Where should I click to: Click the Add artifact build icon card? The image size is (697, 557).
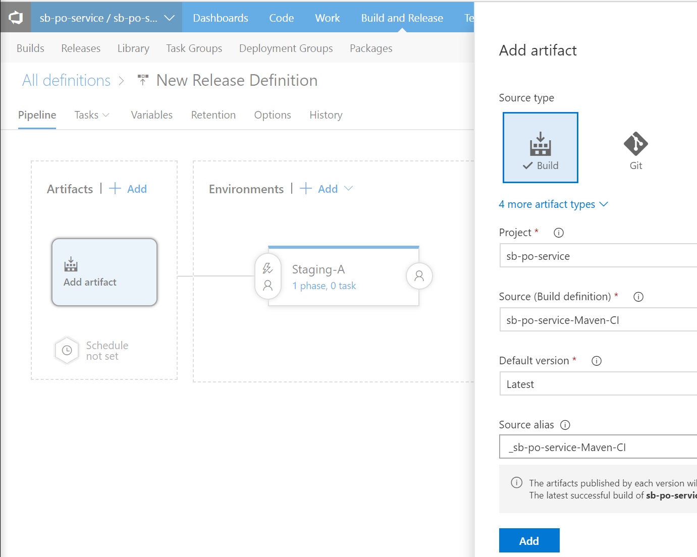[71, 264]
